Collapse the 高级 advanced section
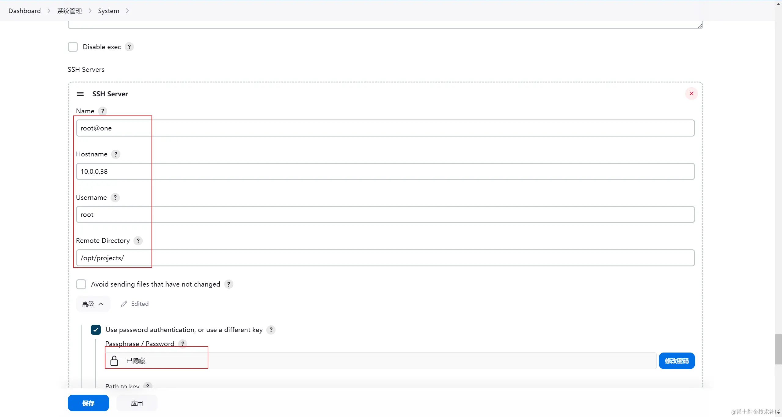 [93, 304]
